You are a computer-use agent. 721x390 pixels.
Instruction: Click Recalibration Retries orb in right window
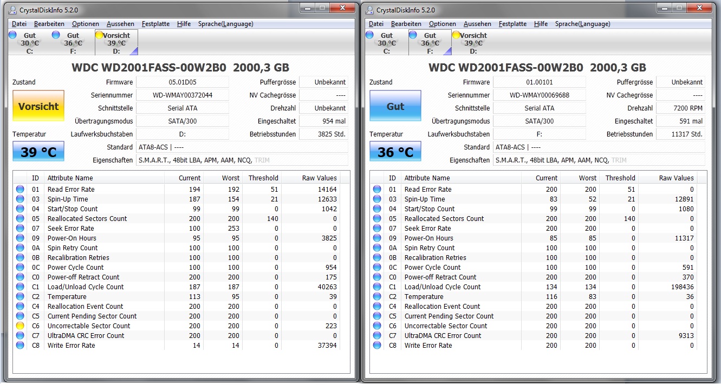click(x=377, y=257)
